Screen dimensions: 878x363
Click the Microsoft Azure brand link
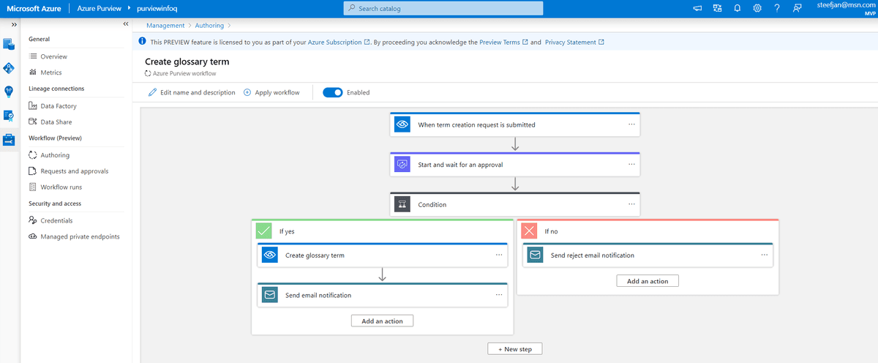[34, 8]
